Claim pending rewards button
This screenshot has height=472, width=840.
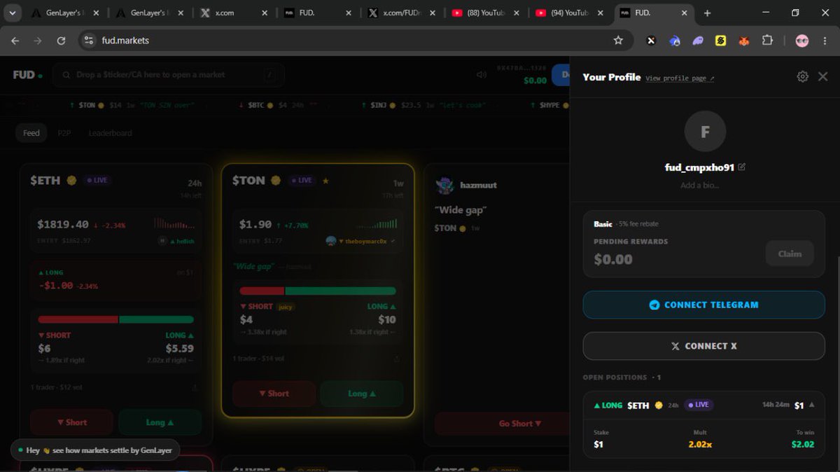coord(790,254)
